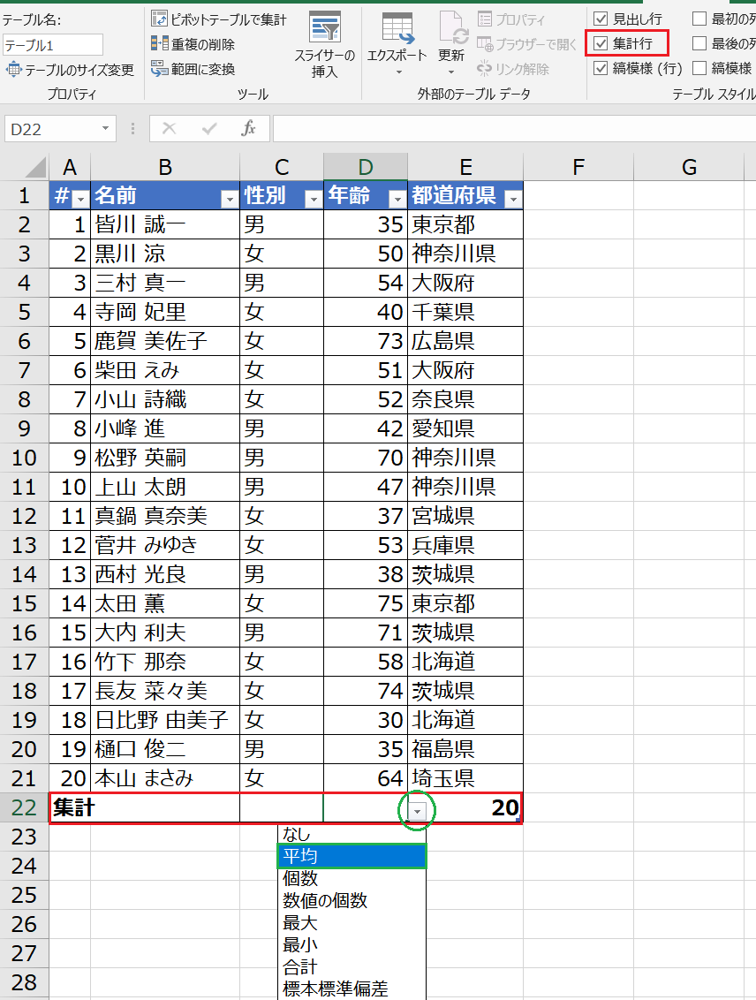Select なし from the total list
This screenshot has height=1000, width=756.
pos(352,834)
